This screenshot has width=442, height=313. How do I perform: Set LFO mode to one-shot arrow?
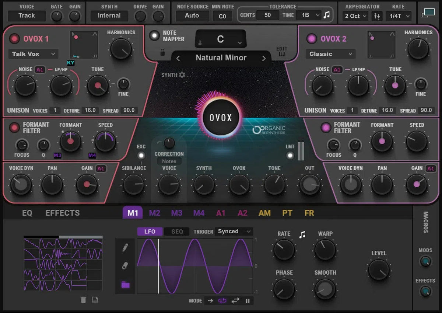[210, 301]
